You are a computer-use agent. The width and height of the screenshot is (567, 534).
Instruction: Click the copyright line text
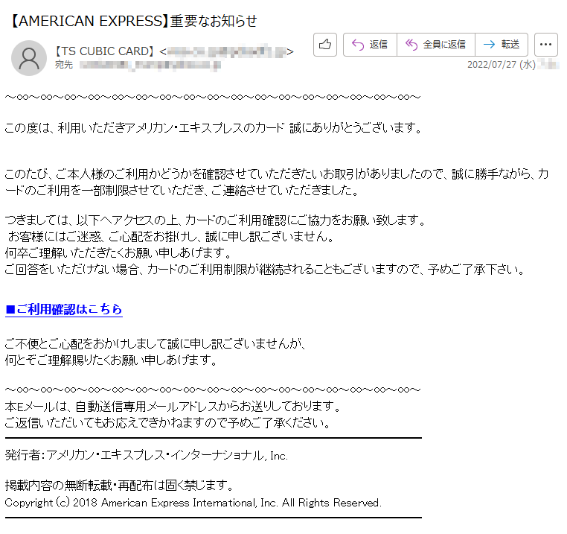pos(193,503)
